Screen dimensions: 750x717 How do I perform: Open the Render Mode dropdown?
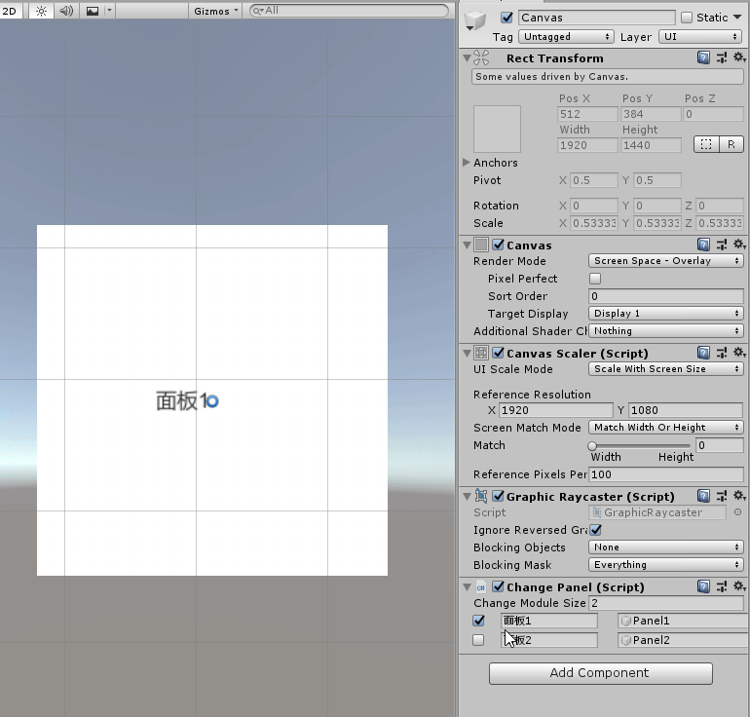(666, 261)
